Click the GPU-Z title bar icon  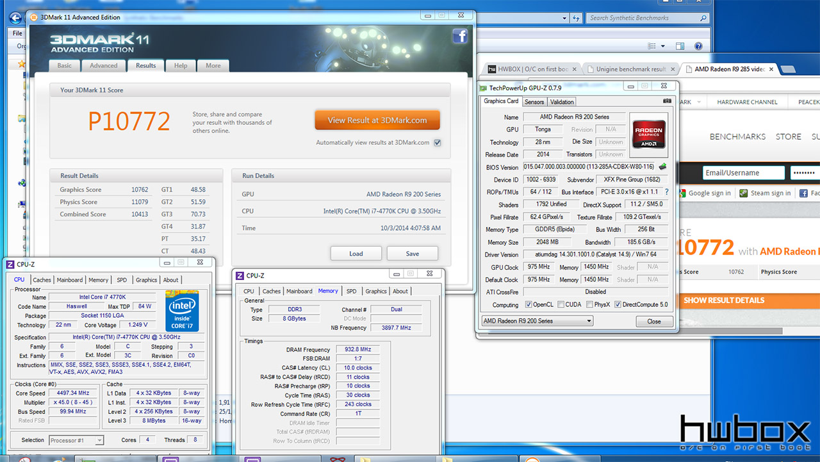tap(484, 88)
